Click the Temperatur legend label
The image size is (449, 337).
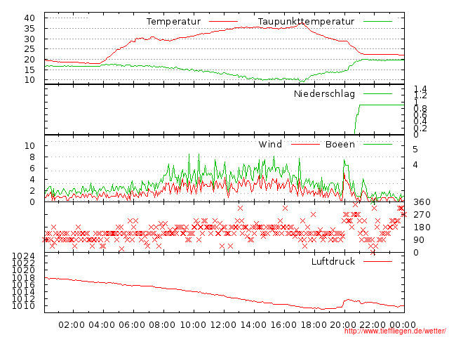point(173,22)
